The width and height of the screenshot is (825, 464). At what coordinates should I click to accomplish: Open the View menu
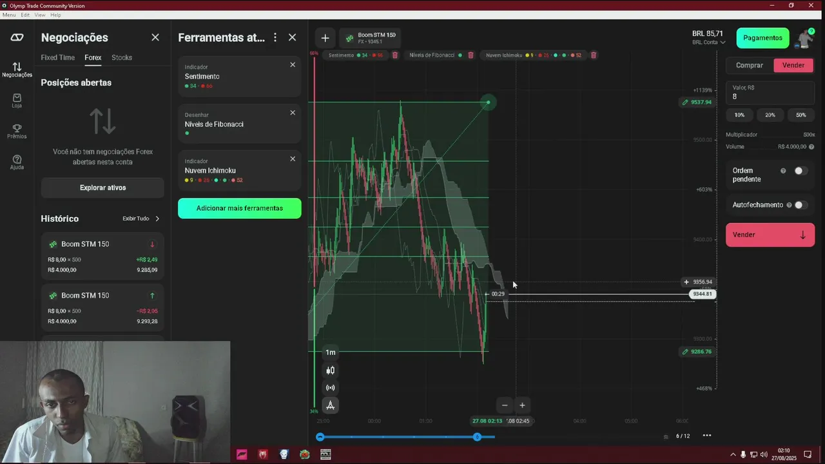(40, 15)
